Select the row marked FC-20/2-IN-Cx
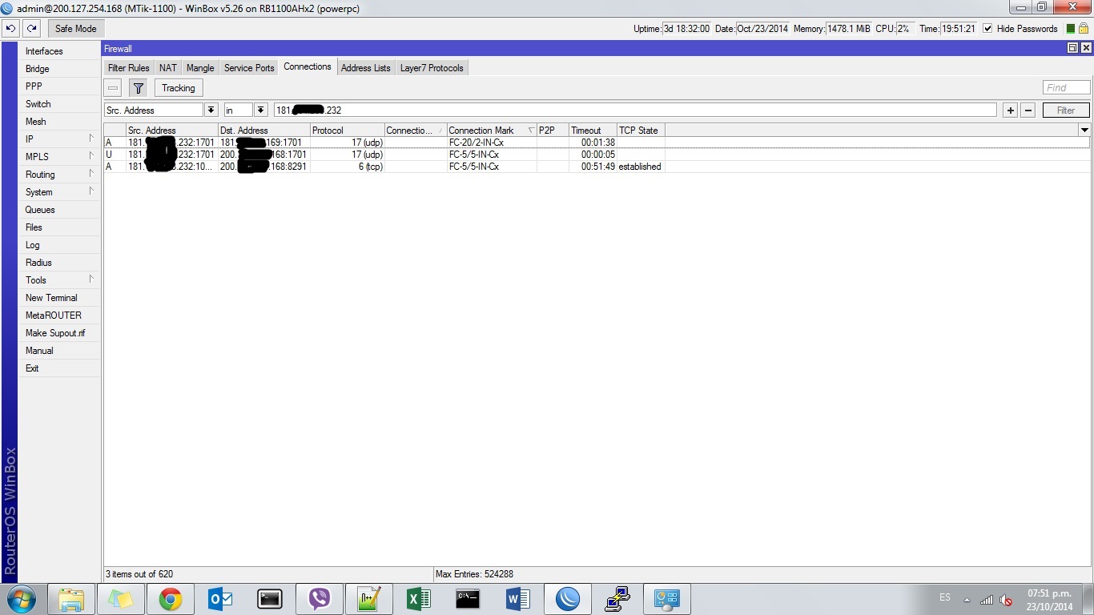This screenshot has height=615, width=1094. tap(597, 143)
